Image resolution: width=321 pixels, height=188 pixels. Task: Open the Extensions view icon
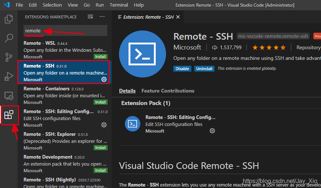coord(9,115)
